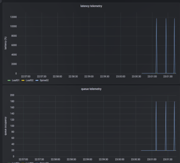Click the queue occupancy y-axis title
Viewport: 180px width, 163px height.
pos(5,126)
